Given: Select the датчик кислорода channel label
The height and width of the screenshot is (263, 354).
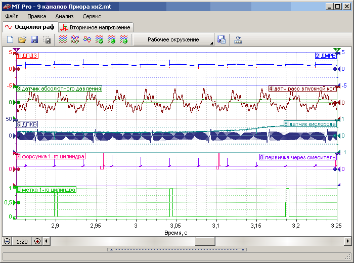Looking at the screenshot, I should point(309,124).
